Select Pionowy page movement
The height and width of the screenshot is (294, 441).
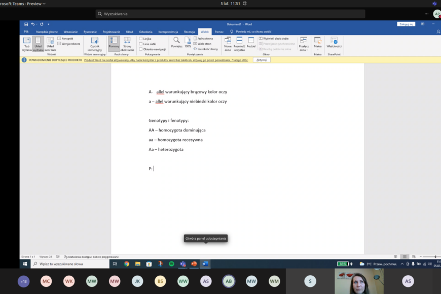click(114, 44)
